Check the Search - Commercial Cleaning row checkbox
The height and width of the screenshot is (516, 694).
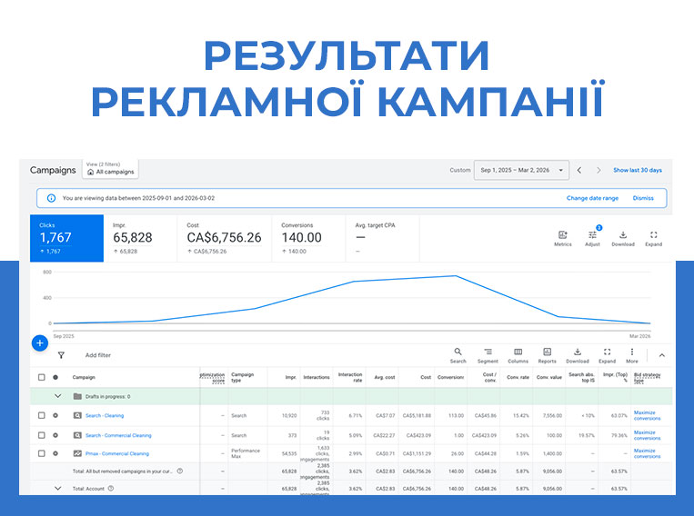tap(41, 435)
